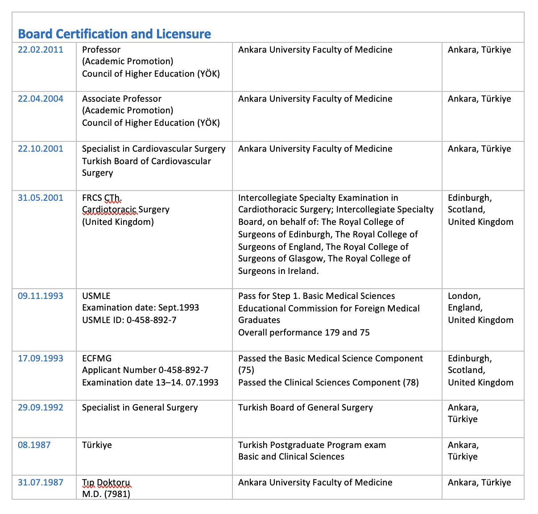This screenshot has width=538, height=514.
Task: Select the date 09.11.1993
Action: point(41,296)
